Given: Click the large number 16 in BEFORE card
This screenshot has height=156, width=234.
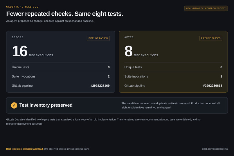Looking at the screenshot, I should click(x=19, y=51).
